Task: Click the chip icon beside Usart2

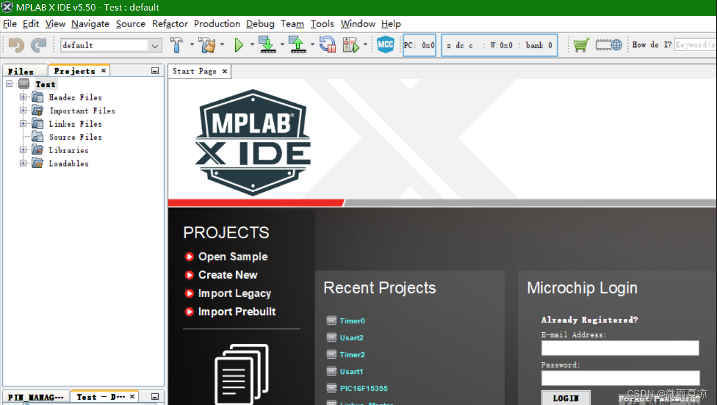Action: 331,338
